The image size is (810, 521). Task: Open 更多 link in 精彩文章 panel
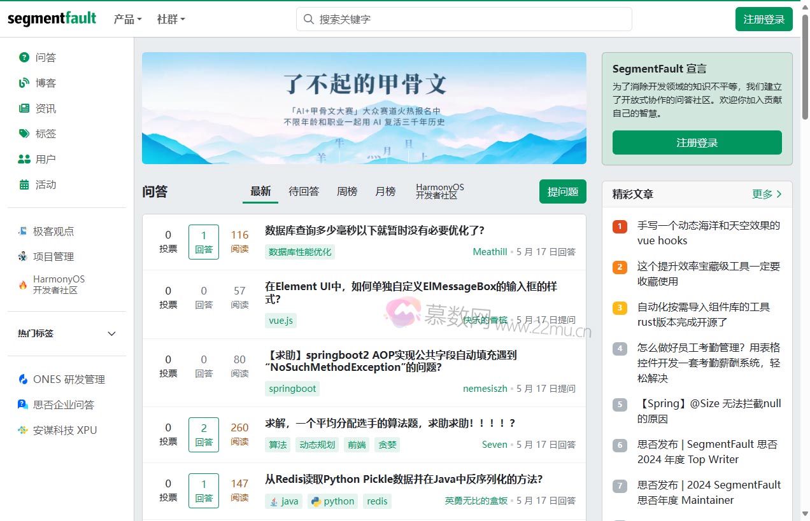tap(767, 194)
